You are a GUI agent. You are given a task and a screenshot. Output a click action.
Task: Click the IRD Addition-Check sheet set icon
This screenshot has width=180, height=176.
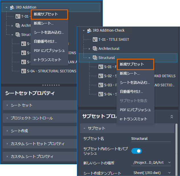pyautogui.click(x=89, y=30)
